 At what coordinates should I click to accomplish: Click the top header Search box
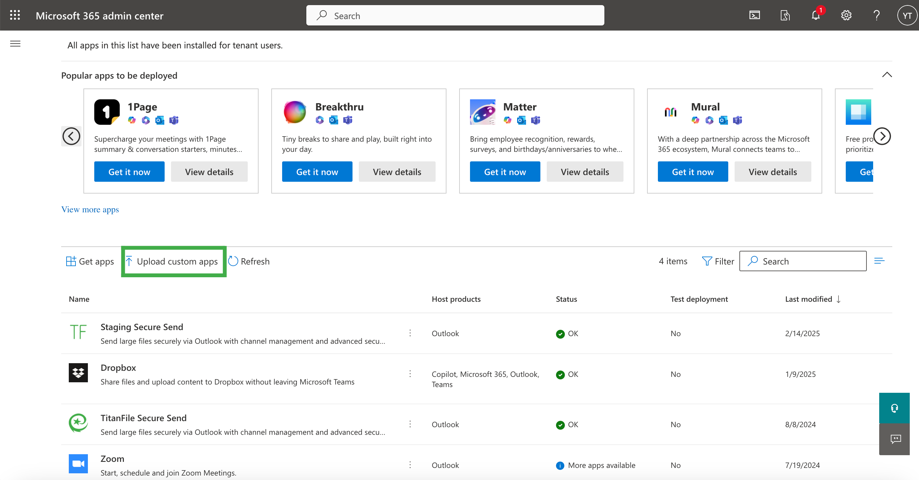tap(455, 15)
